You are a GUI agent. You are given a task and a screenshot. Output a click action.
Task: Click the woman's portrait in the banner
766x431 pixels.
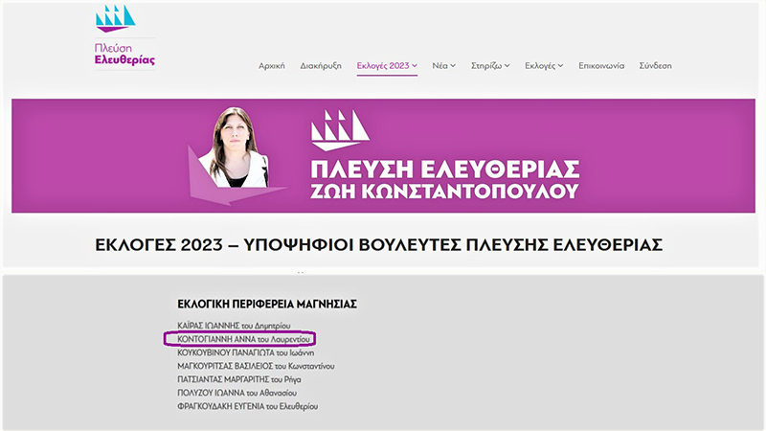(x=232, y=149)
